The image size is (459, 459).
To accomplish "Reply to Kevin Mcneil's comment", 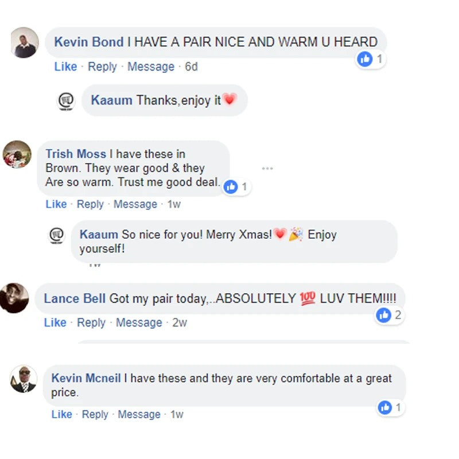I will [x=95, y=414].
